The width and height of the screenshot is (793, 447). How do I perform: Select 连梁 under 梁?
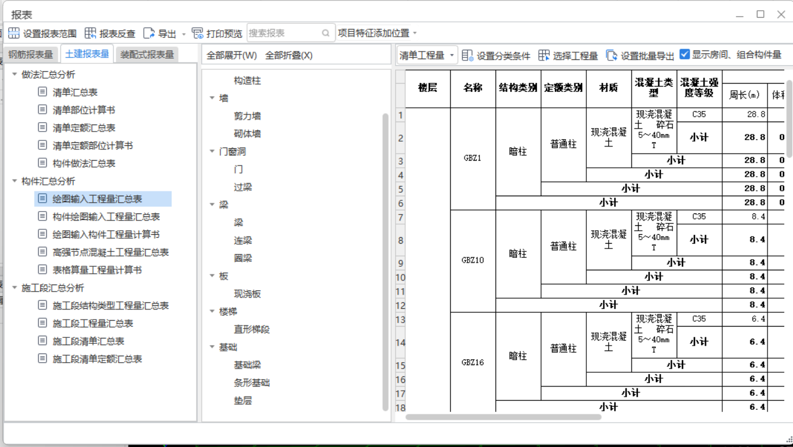tap(243, 241)
